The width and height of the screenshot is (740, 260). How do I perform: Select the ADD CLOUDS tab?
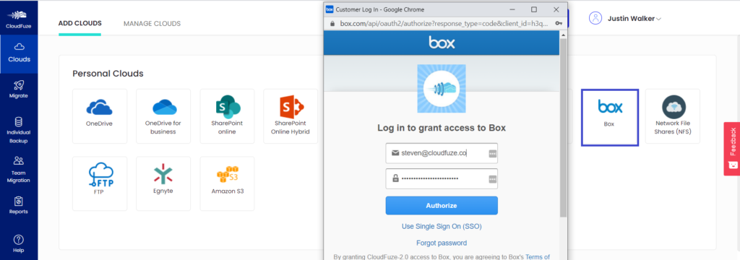(x=79, y=24)
